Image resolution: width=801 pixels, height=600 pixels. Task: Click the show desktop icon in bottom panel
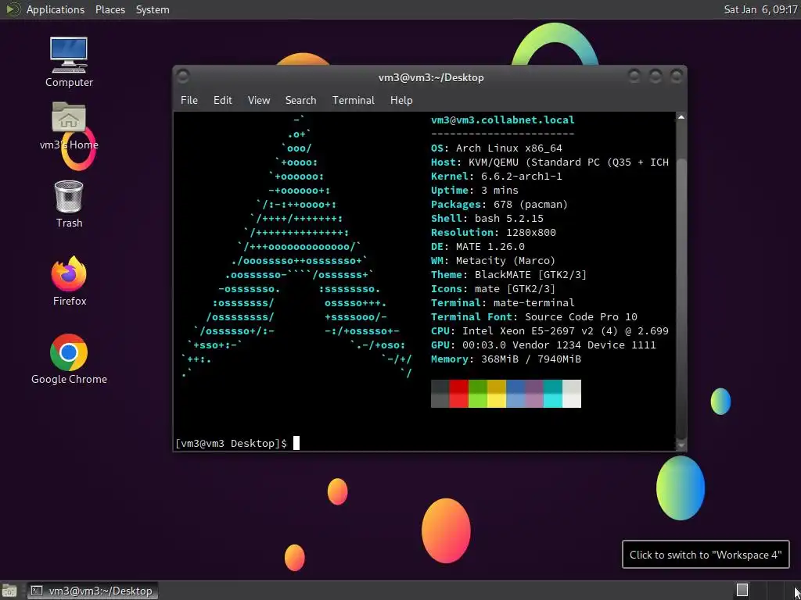(x=9, y=591)
